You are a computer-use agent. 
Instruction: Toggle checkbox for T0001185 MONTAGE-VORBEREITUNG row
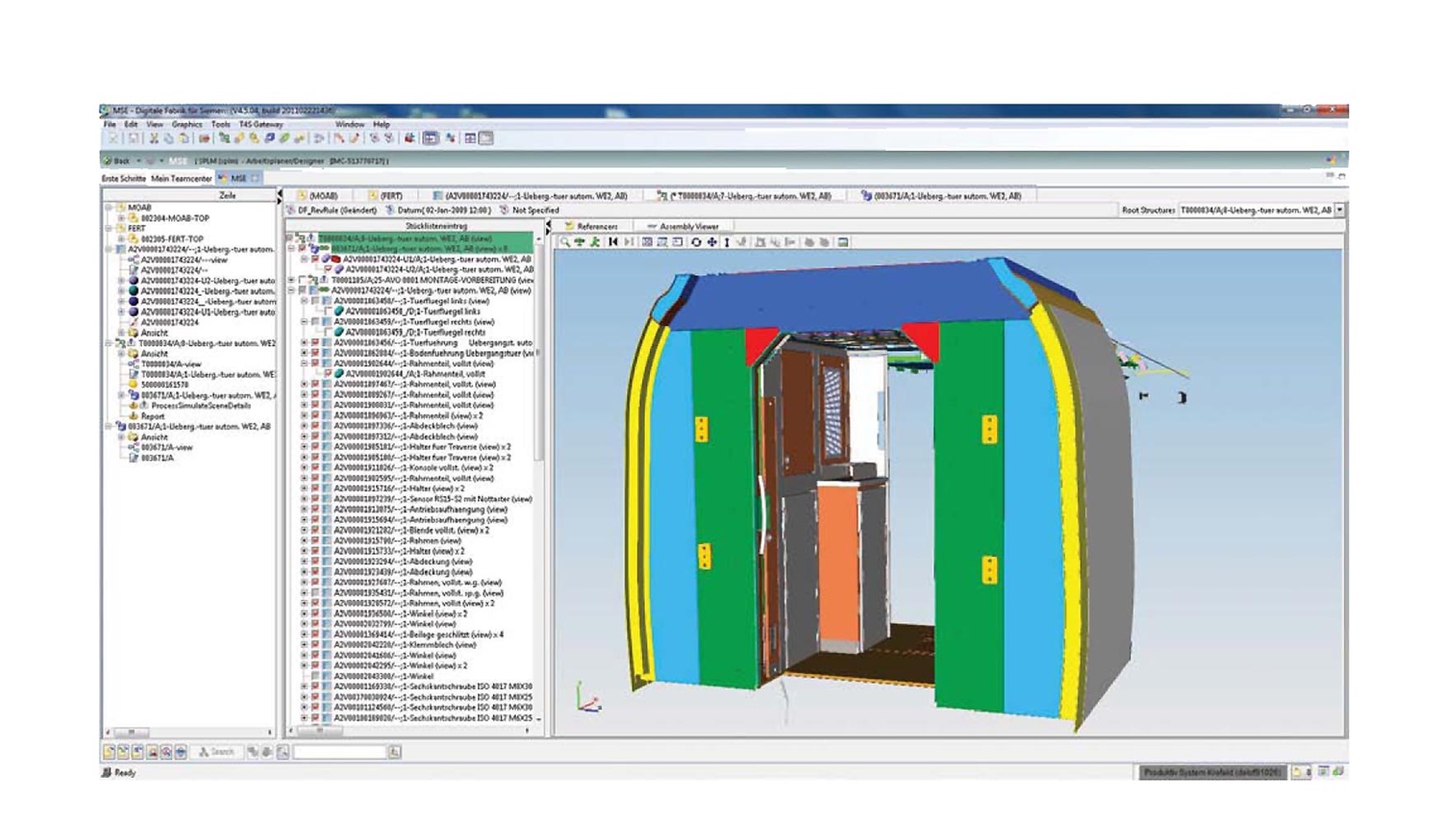pos(303,280)
